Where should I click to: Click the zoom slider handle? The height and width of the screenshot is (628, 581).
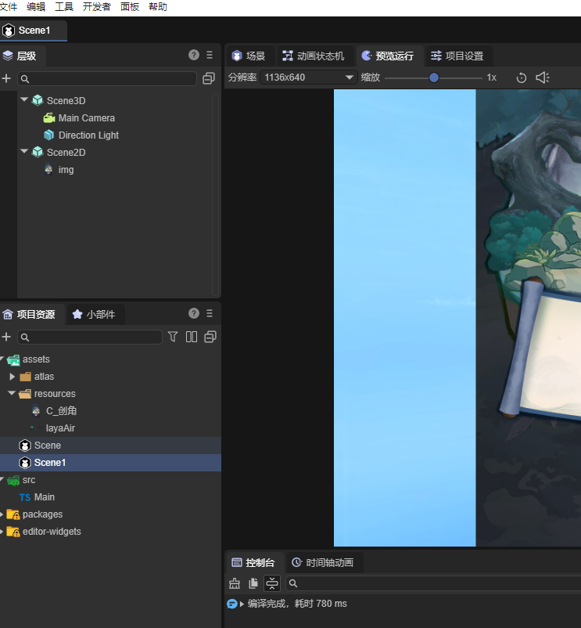point(434,78)
